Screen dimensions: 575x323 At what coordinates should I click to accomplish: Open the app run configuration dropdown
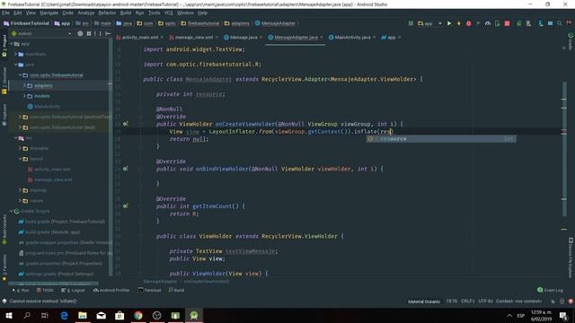click(x=429, y=23)
